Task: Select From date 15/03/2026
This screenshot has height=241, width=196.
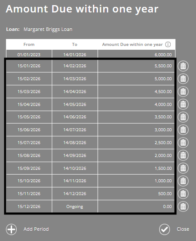Action: pos(29,92)
